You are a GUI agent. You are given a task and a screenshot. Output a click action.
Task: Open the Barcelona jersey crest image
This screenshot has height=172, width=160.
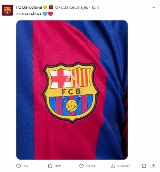[72, 90]
